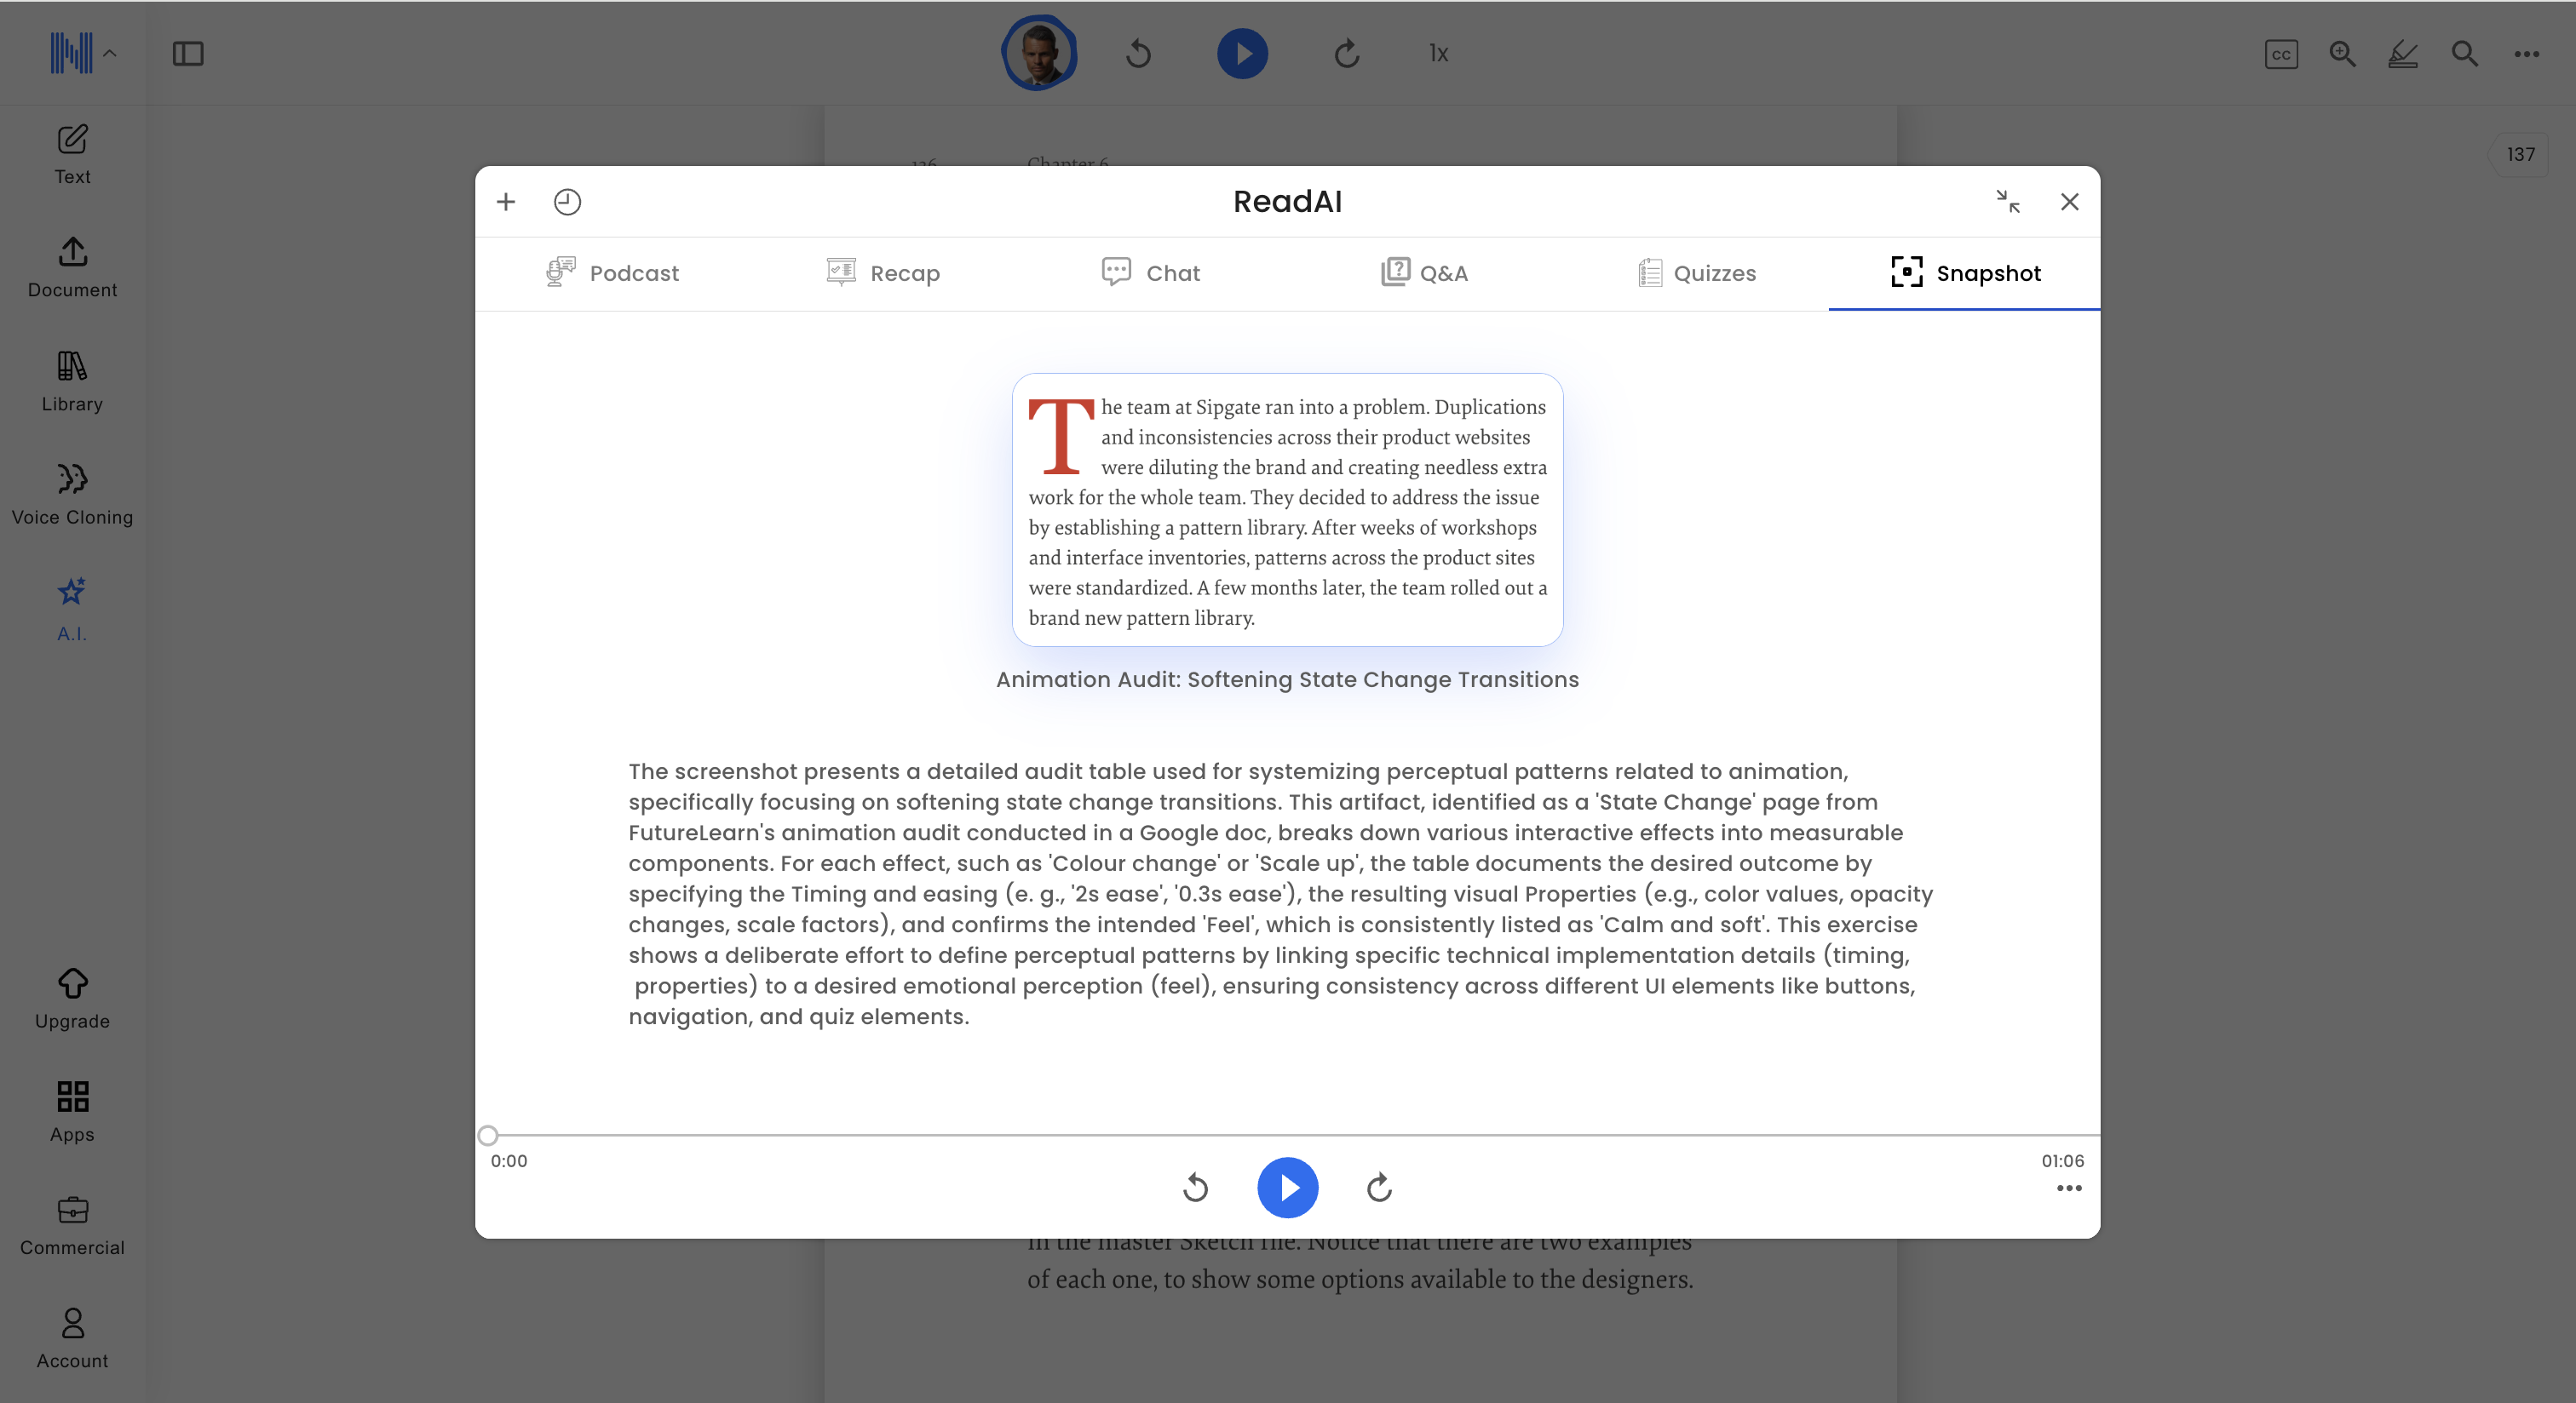This screenshot has width=2576, height=1403.
Task: Click the snapshot text excerpt thumbnail
Action: pyautogui.click(x=1287, y=510)
